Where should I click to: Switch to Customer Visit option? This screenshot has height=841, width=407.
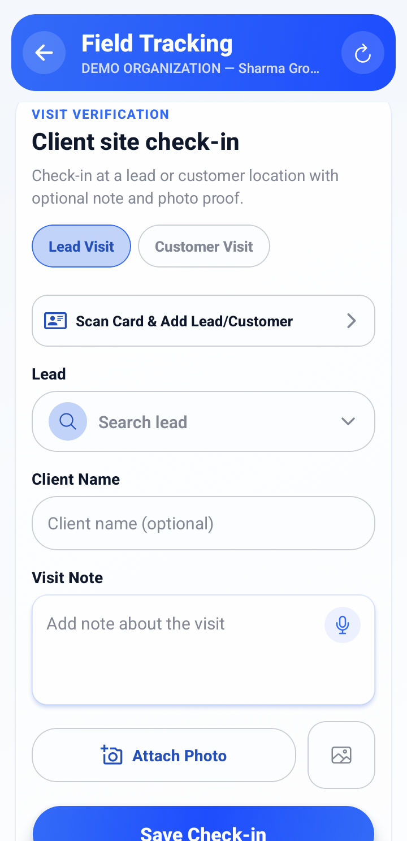coord(204,246)
